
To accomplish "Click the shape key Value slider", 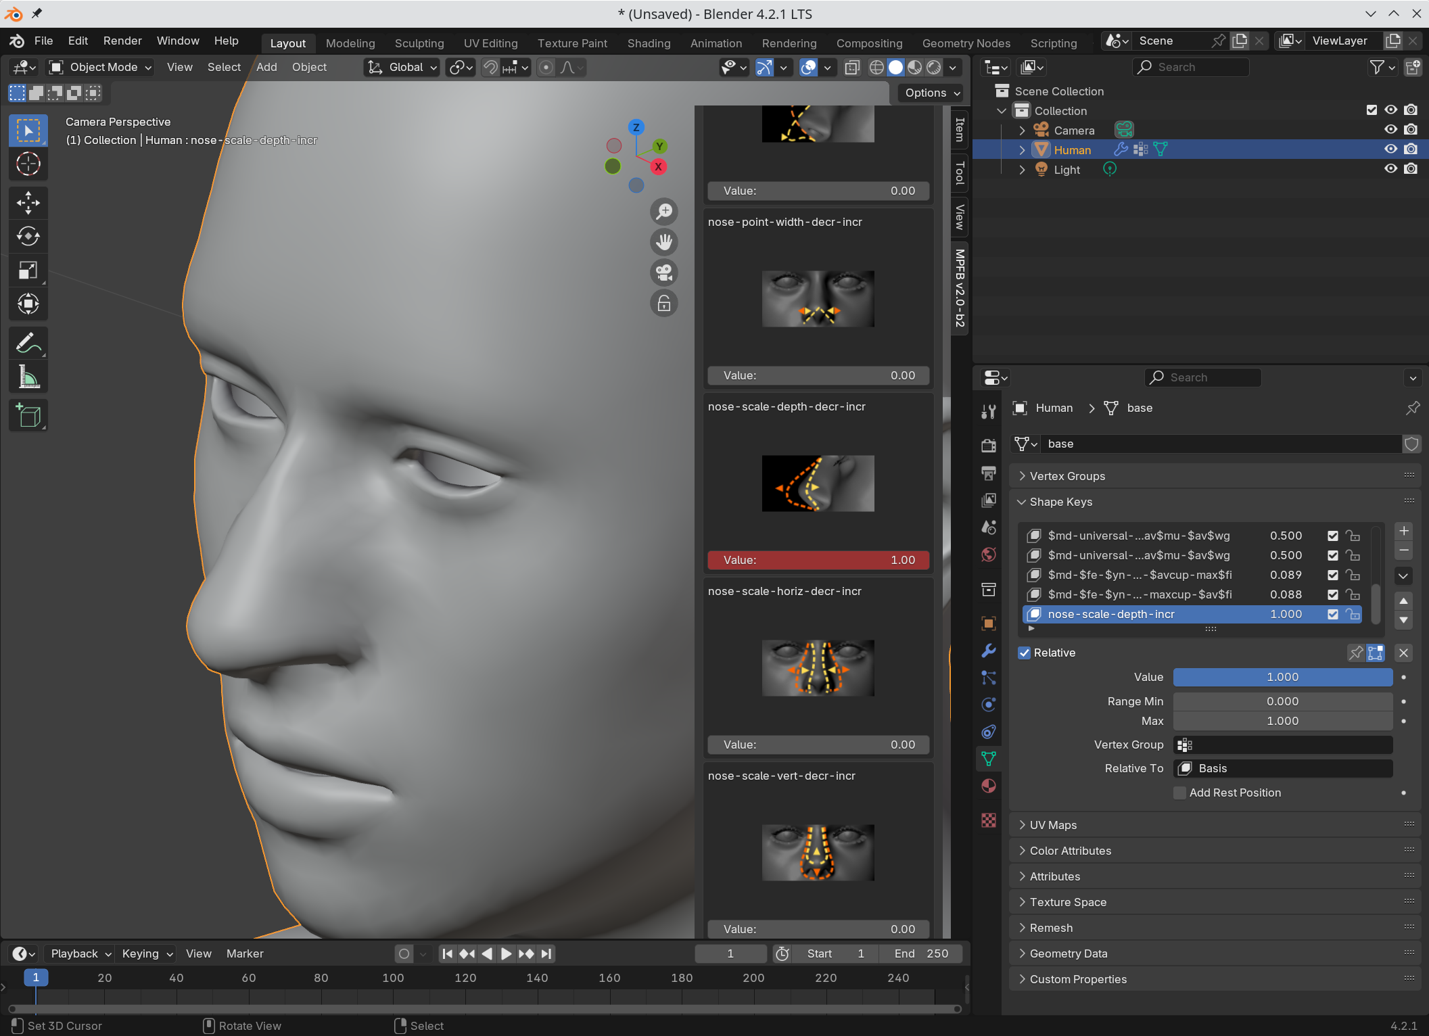I will pos(1282,677).
